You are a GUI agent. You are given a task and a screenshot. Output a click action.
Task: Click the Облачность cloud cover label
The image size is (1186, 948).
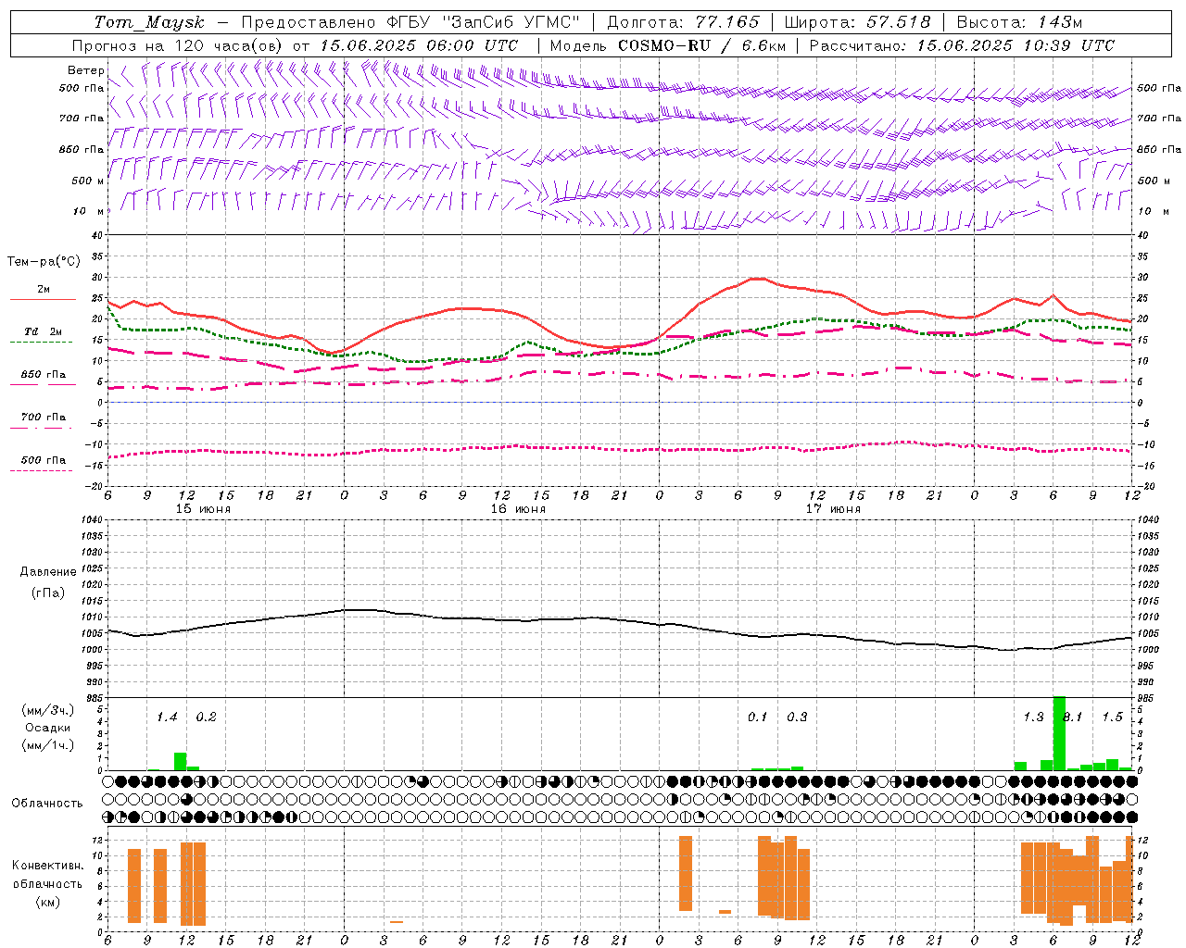tap(47, 804)
